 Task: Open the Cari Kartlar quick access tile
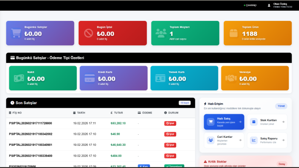(224, 140)
